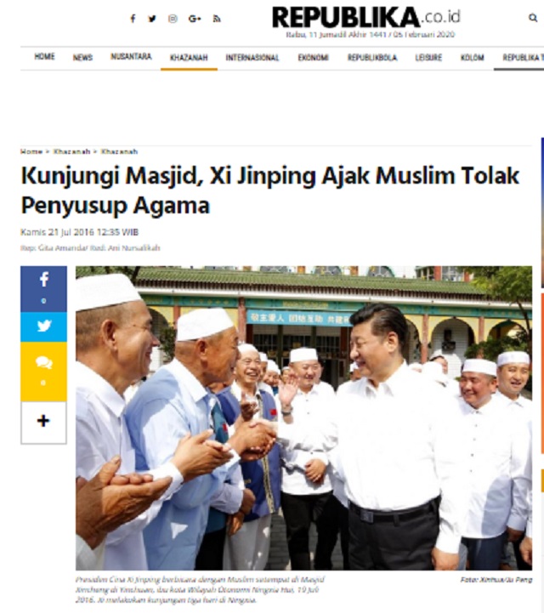Viewport: 544px width, 613px height.
Task: Open the NEWS menu section
Action: point(82,58)
